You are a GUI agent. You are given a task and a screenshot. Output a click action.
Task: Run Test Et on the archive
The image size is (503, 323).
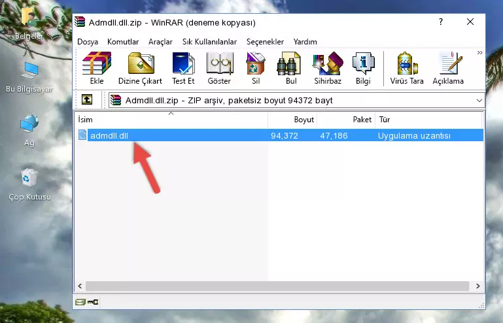point(183,68)
